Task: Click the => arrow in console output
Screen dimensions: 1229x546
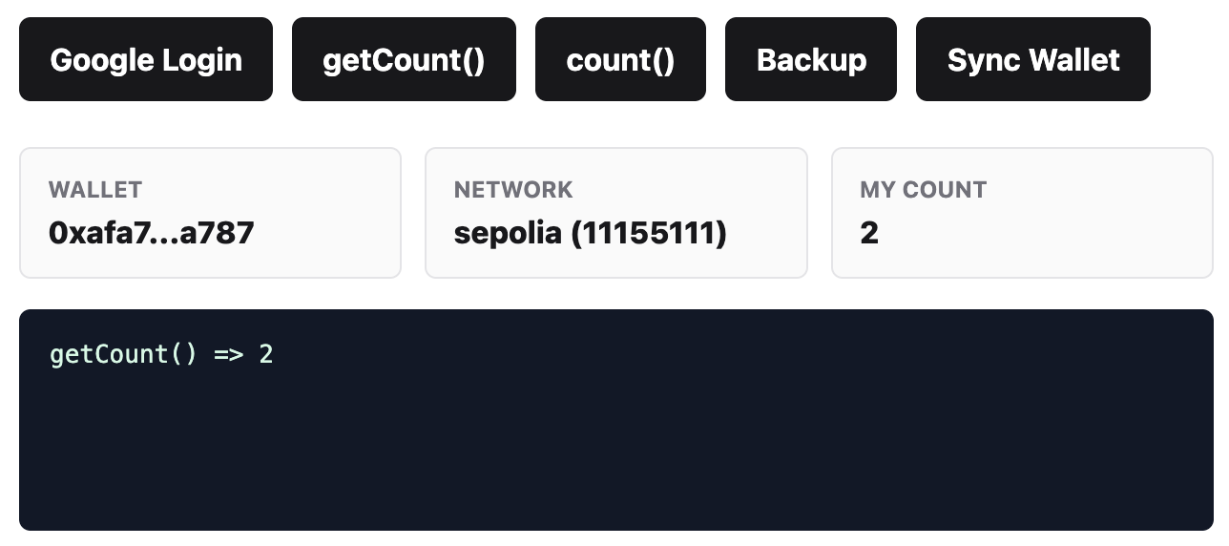Action: coord(228,354)
